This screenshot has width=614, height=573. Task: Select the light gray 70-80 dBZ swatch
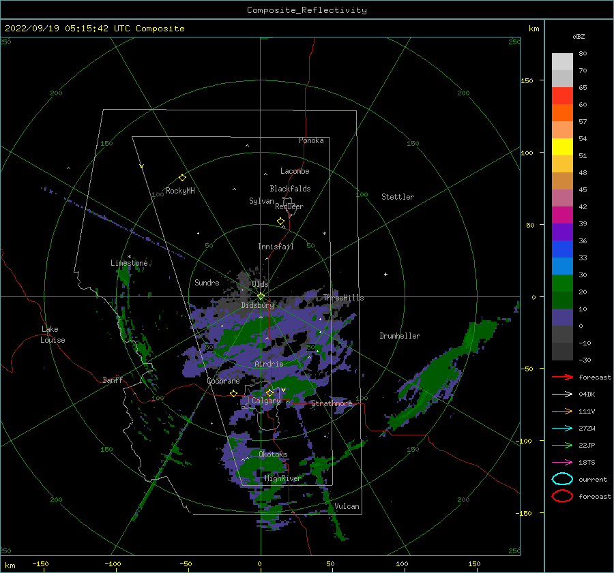point(562,61)
